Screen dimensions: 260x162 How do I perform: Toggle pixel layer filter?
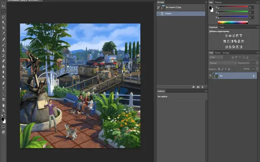point(233,57)
